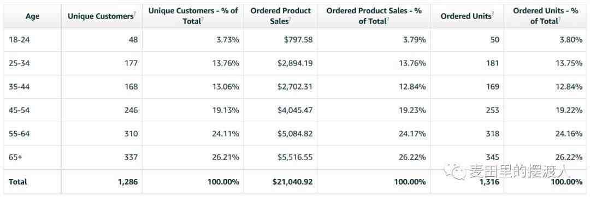The image size is (590, 197).
Task: Click the help icon for Ordered Units % of Total
Action: click(x=560, y=19)
